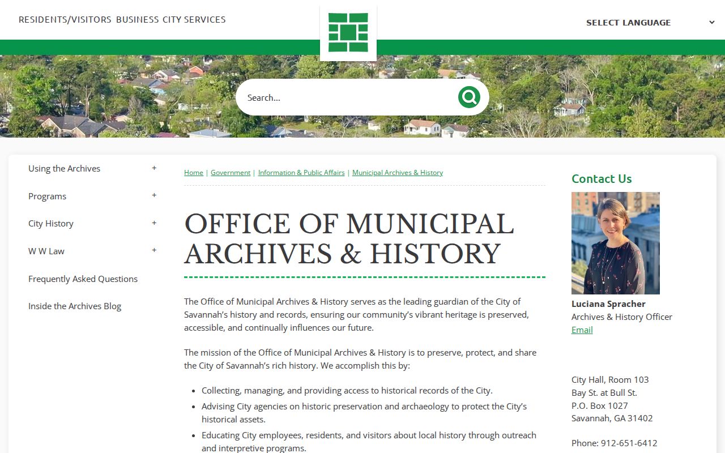This screenshot has height=453, width=725.
Task: Open the W W Law sidebar link
Action: coord(46,251)
